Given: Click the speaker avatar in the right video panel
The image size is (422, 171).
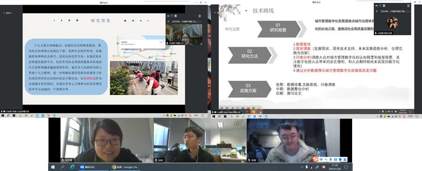Looking at the screenshot, I should (x=392, y=23).
